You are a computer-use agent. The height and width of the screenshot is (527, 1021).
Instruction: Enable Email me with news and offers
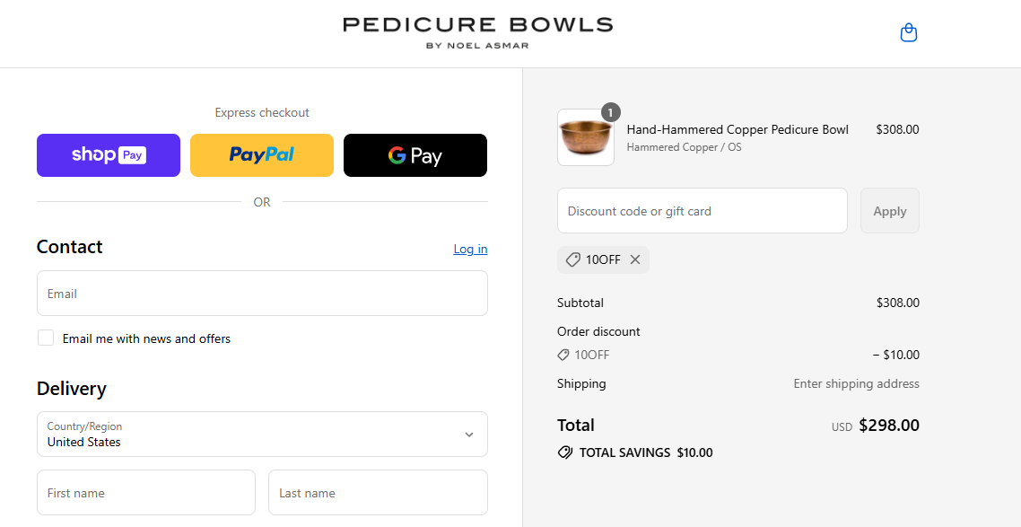coord(46,338)
